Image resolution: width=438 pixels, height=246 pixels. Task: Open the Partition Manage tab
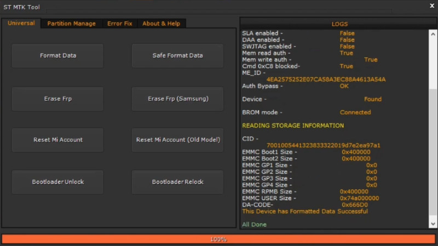coord(72,24)
